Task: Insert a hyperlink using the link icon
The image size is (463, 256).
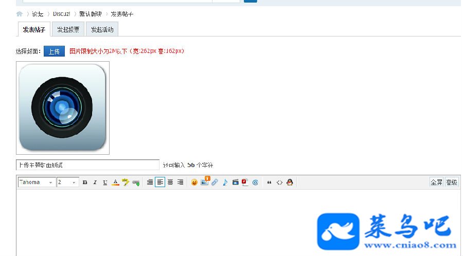Action: tap(136, 182)
